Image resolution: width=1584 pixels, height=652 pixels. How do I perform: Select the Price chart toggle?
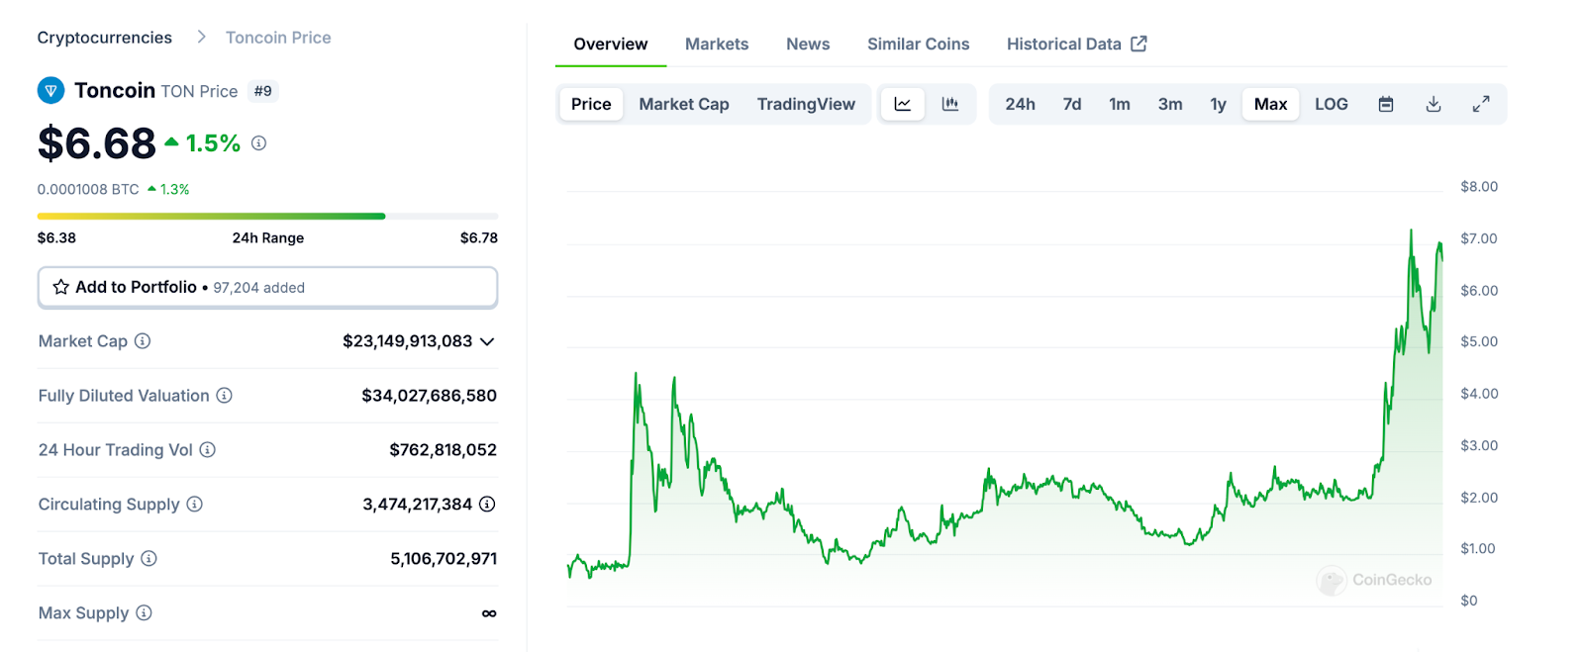[x=591, y=104]
